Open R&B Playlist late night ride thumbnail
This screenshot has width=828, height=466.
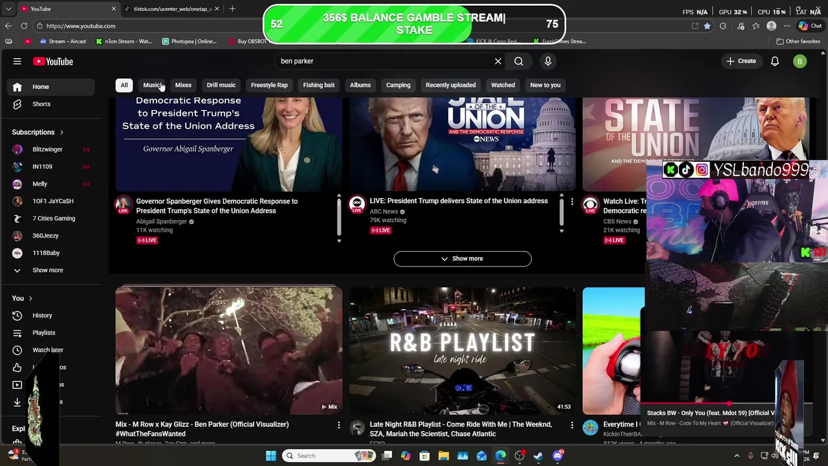coord(463,351)
